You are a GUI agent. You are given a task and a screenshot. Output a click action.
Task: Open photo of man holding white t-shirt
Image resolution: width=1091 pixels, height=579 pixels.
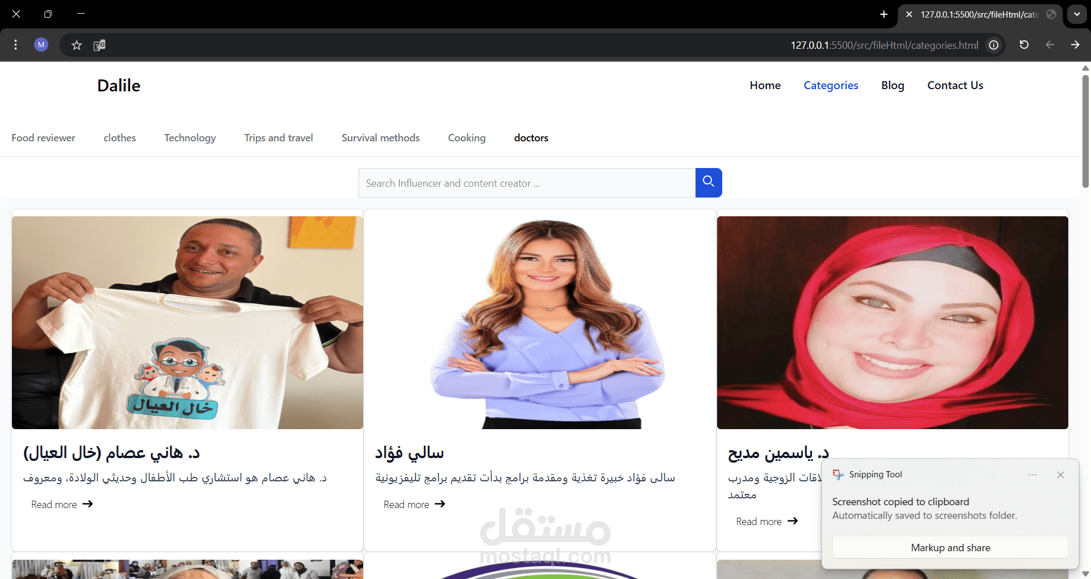[188, 322]
